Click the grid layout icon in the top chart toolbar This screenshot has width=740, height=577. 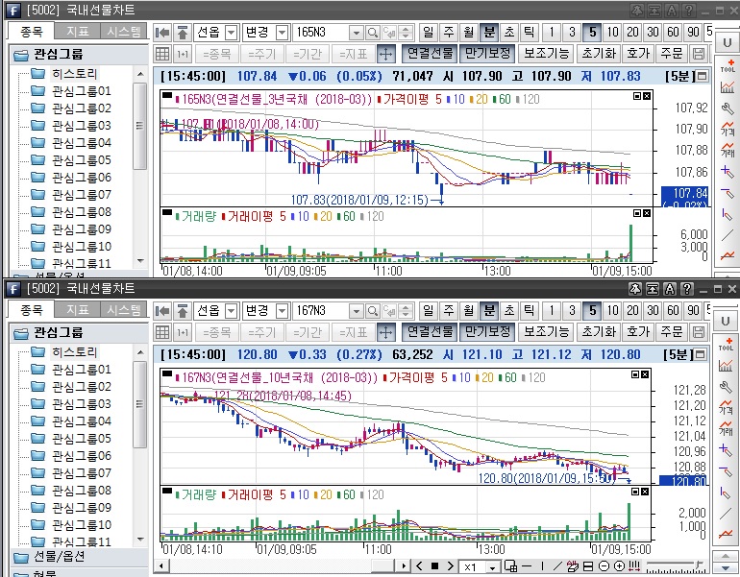(x=162, y=53)
